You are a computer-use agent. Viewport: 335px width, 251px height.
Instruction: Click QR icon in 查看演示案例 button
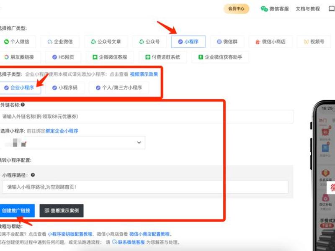pos(47,211)
